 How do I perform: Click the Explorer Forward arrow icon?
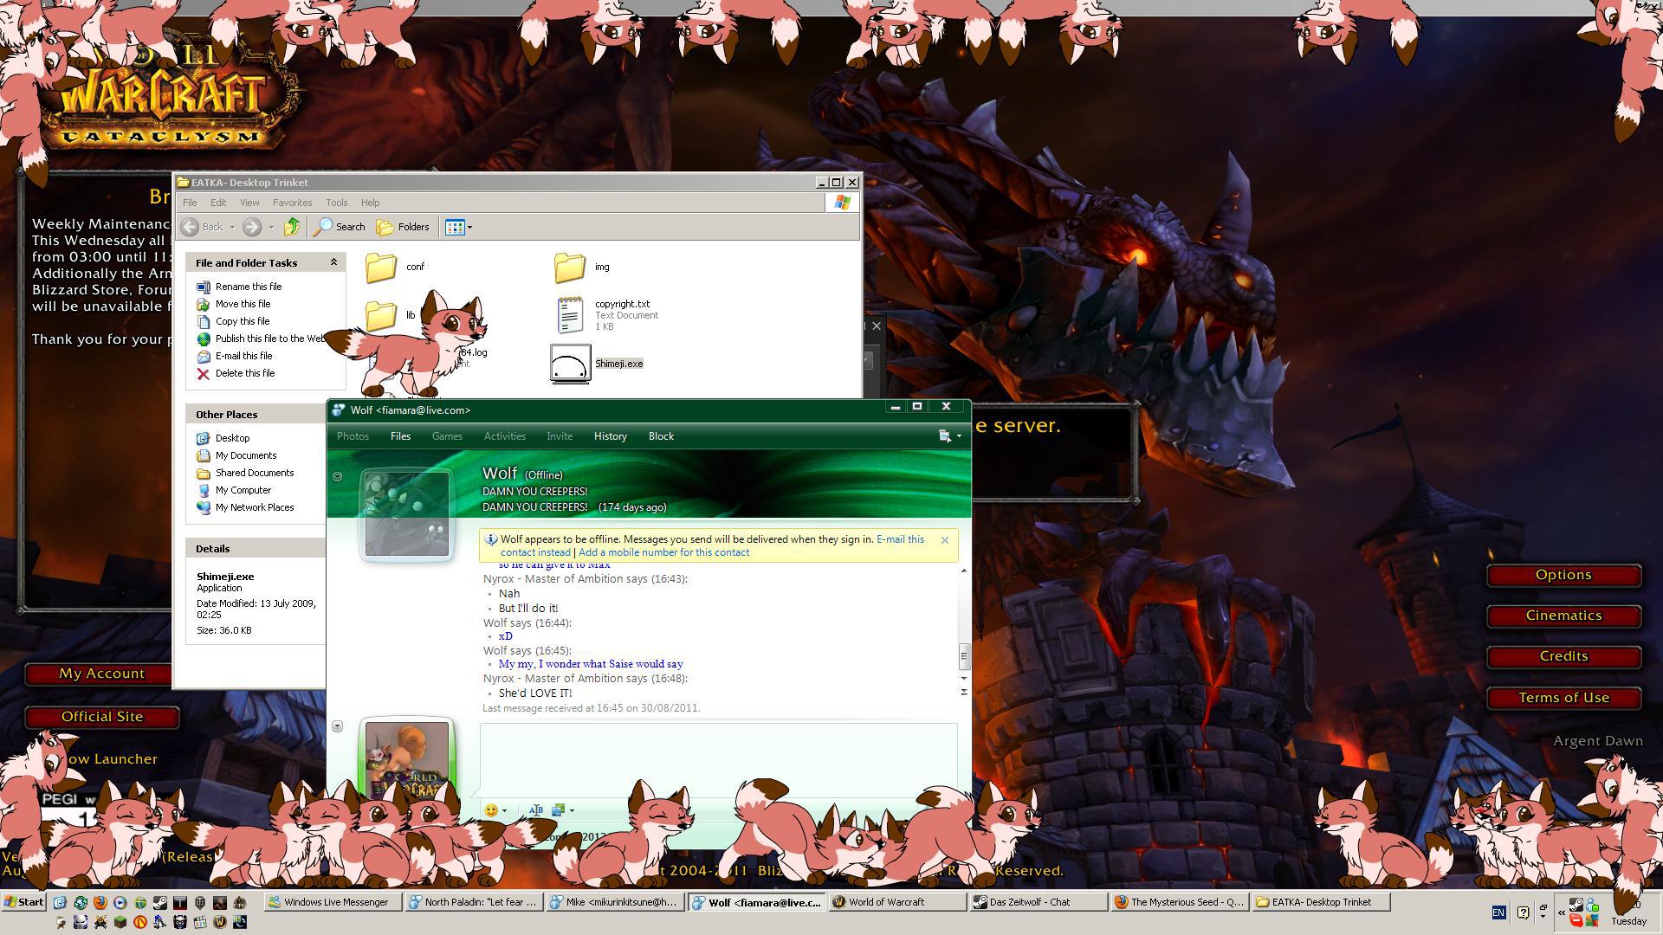(251, 227)
